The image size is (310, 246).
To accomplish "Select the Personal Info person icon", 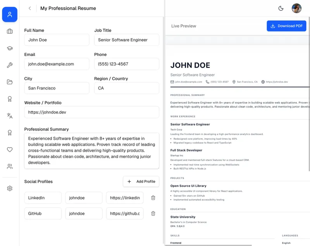I will point(10,15).
